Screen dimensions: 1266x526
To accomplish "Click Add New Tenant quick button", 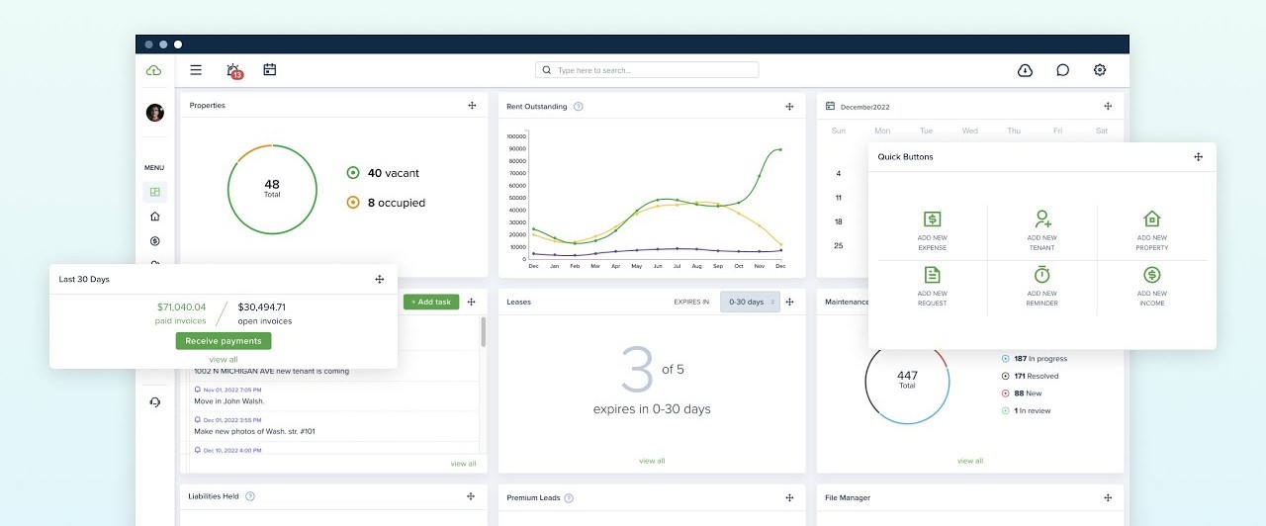I will pos(1041,228).
